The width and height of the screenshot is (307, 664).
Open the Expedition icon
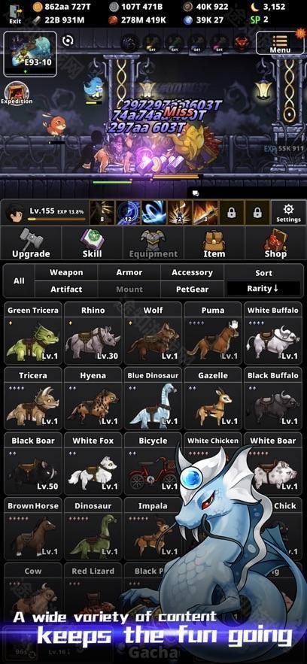[17, 93]
